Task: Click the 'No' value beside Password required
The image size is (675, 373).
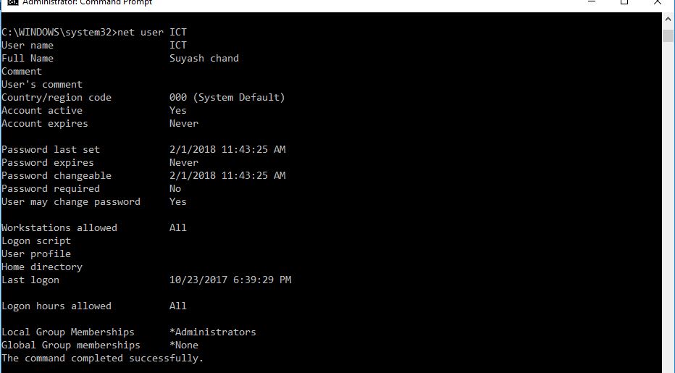Action: [x=175, y=188]
